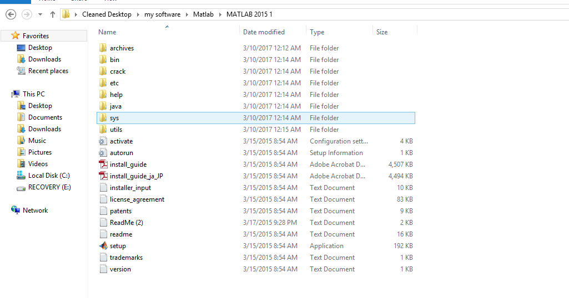Select Favorites star icon in sidebar
Viewport: 569px width, 298px height.
(x=15, y=35)
